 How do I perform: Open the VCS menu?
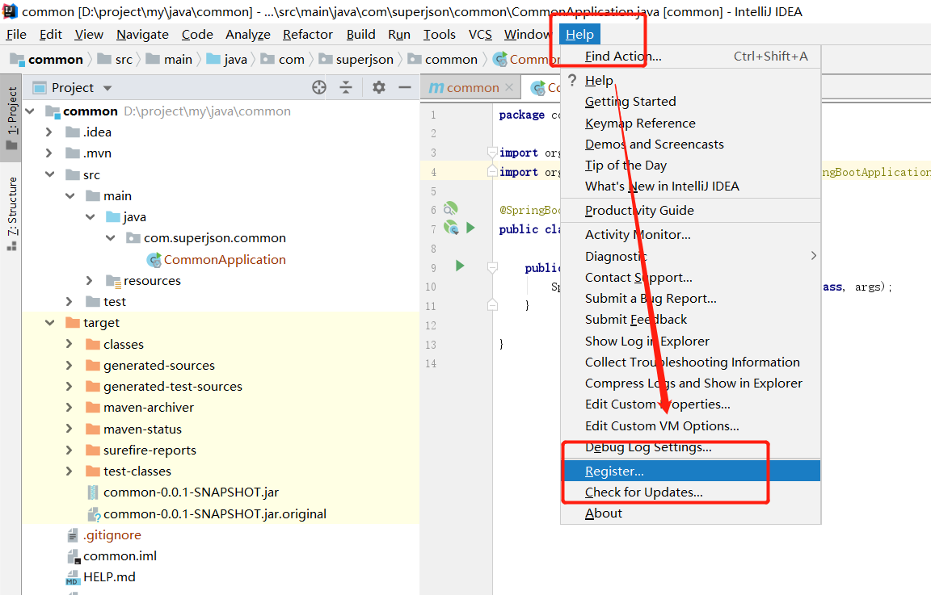pyautogui.click(x=480, y=35)
